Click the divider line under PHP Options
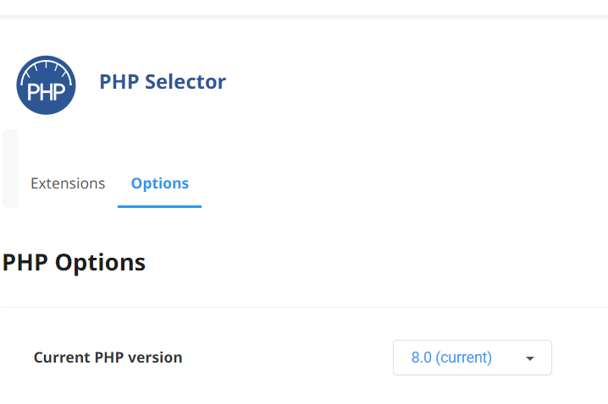Viewport: 608px width, 404px height. tap(305, 308)
